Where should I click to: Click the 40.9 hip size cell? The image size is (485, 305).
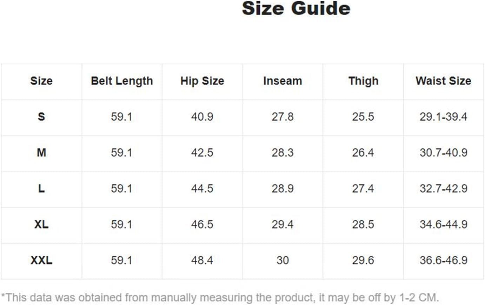pos(202,117)
